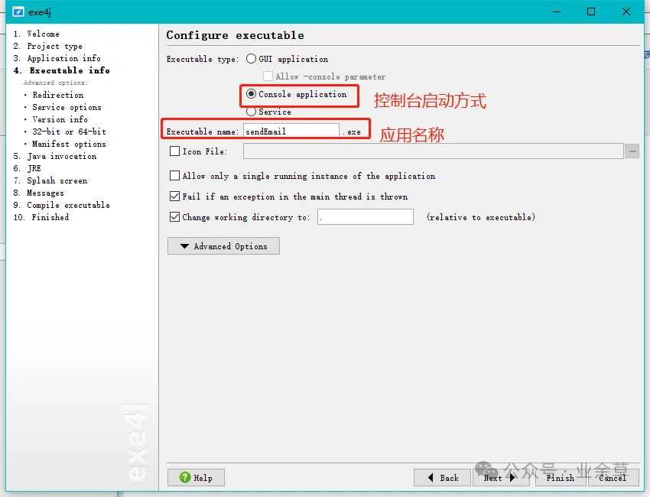Close the exe4j window
The image size is (650, 497).
(626, 11)
